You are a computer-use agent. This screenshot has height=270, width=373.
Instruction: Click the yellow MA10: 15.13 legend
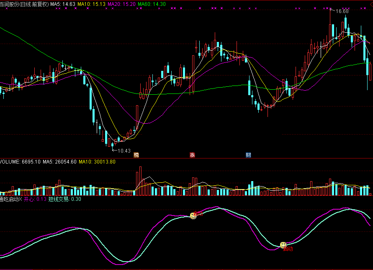(x=92, y=4)
